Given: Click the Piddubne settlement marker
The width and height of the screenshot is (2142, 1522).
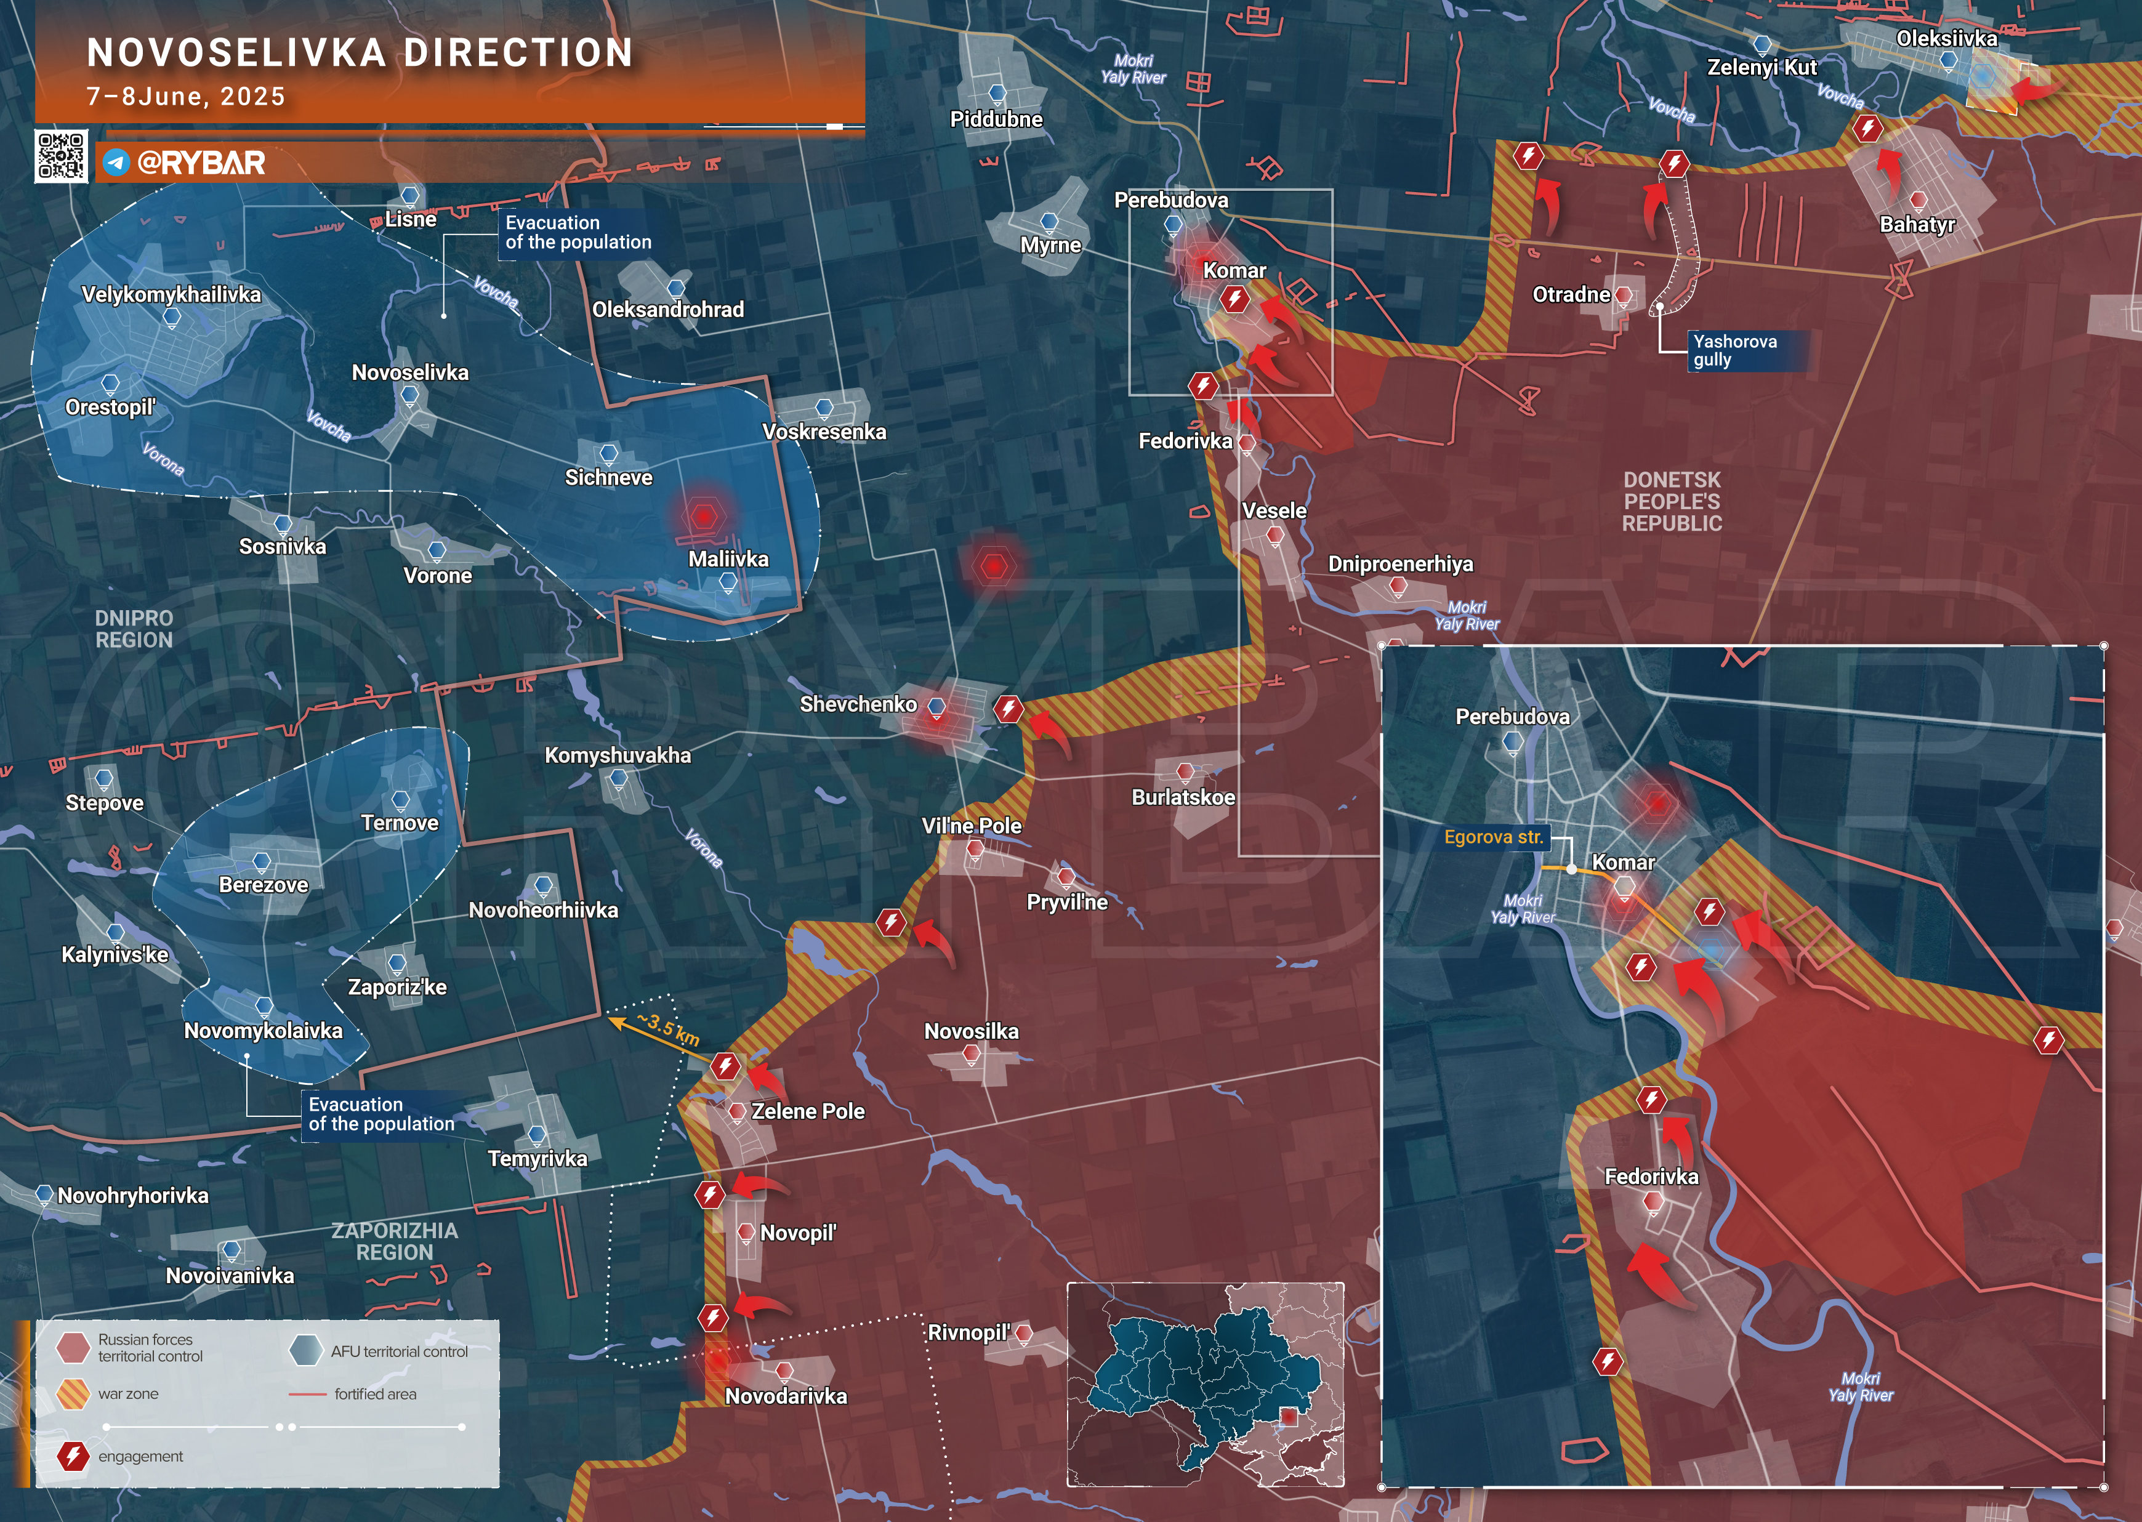Looking at the screenshot, I should point(997,94).
